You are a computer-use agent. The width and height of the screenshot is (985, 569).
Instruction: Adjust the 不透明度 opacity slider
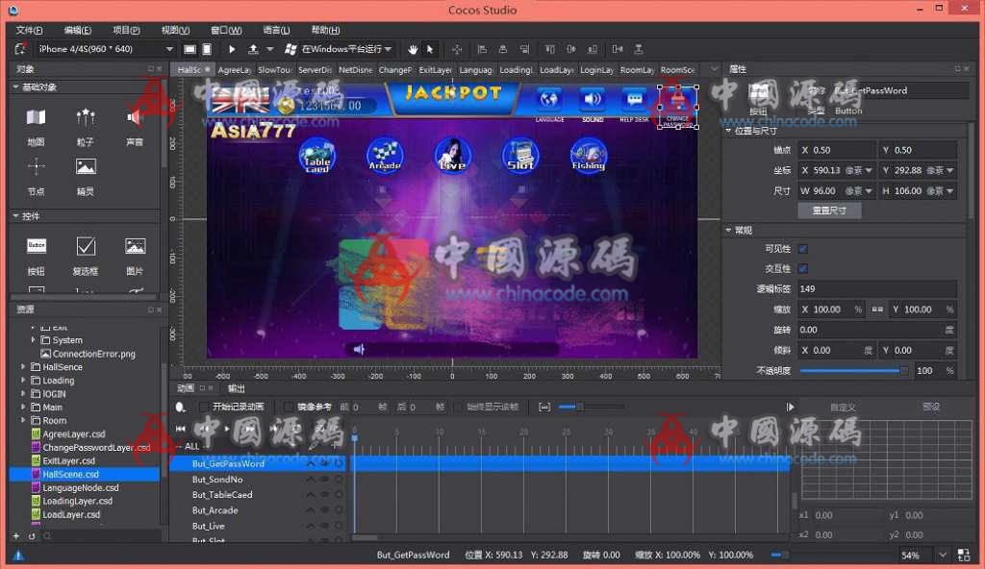pyautogui.click(x=853, y=371)
